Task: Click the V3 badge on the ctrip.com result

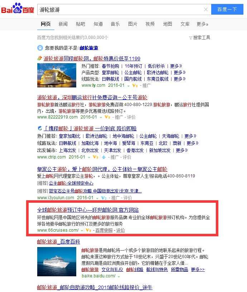Action: 96,157
